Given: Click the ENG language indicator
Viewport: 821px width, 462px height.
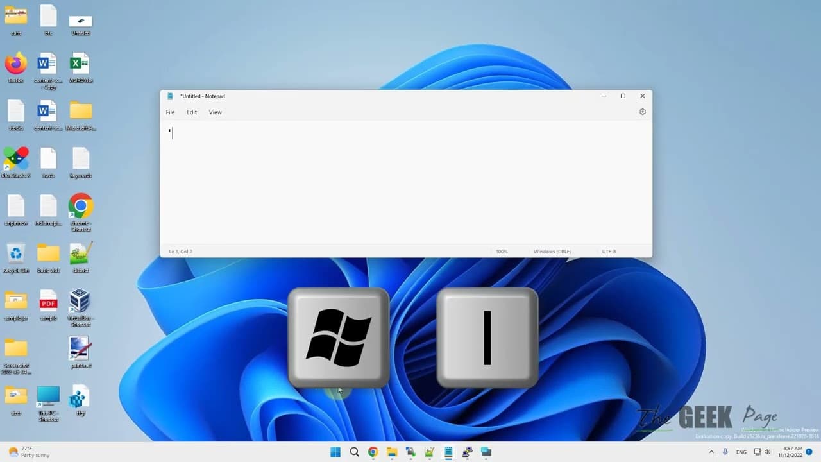Looking at the screenshot, I should click(x=741, y=452).
